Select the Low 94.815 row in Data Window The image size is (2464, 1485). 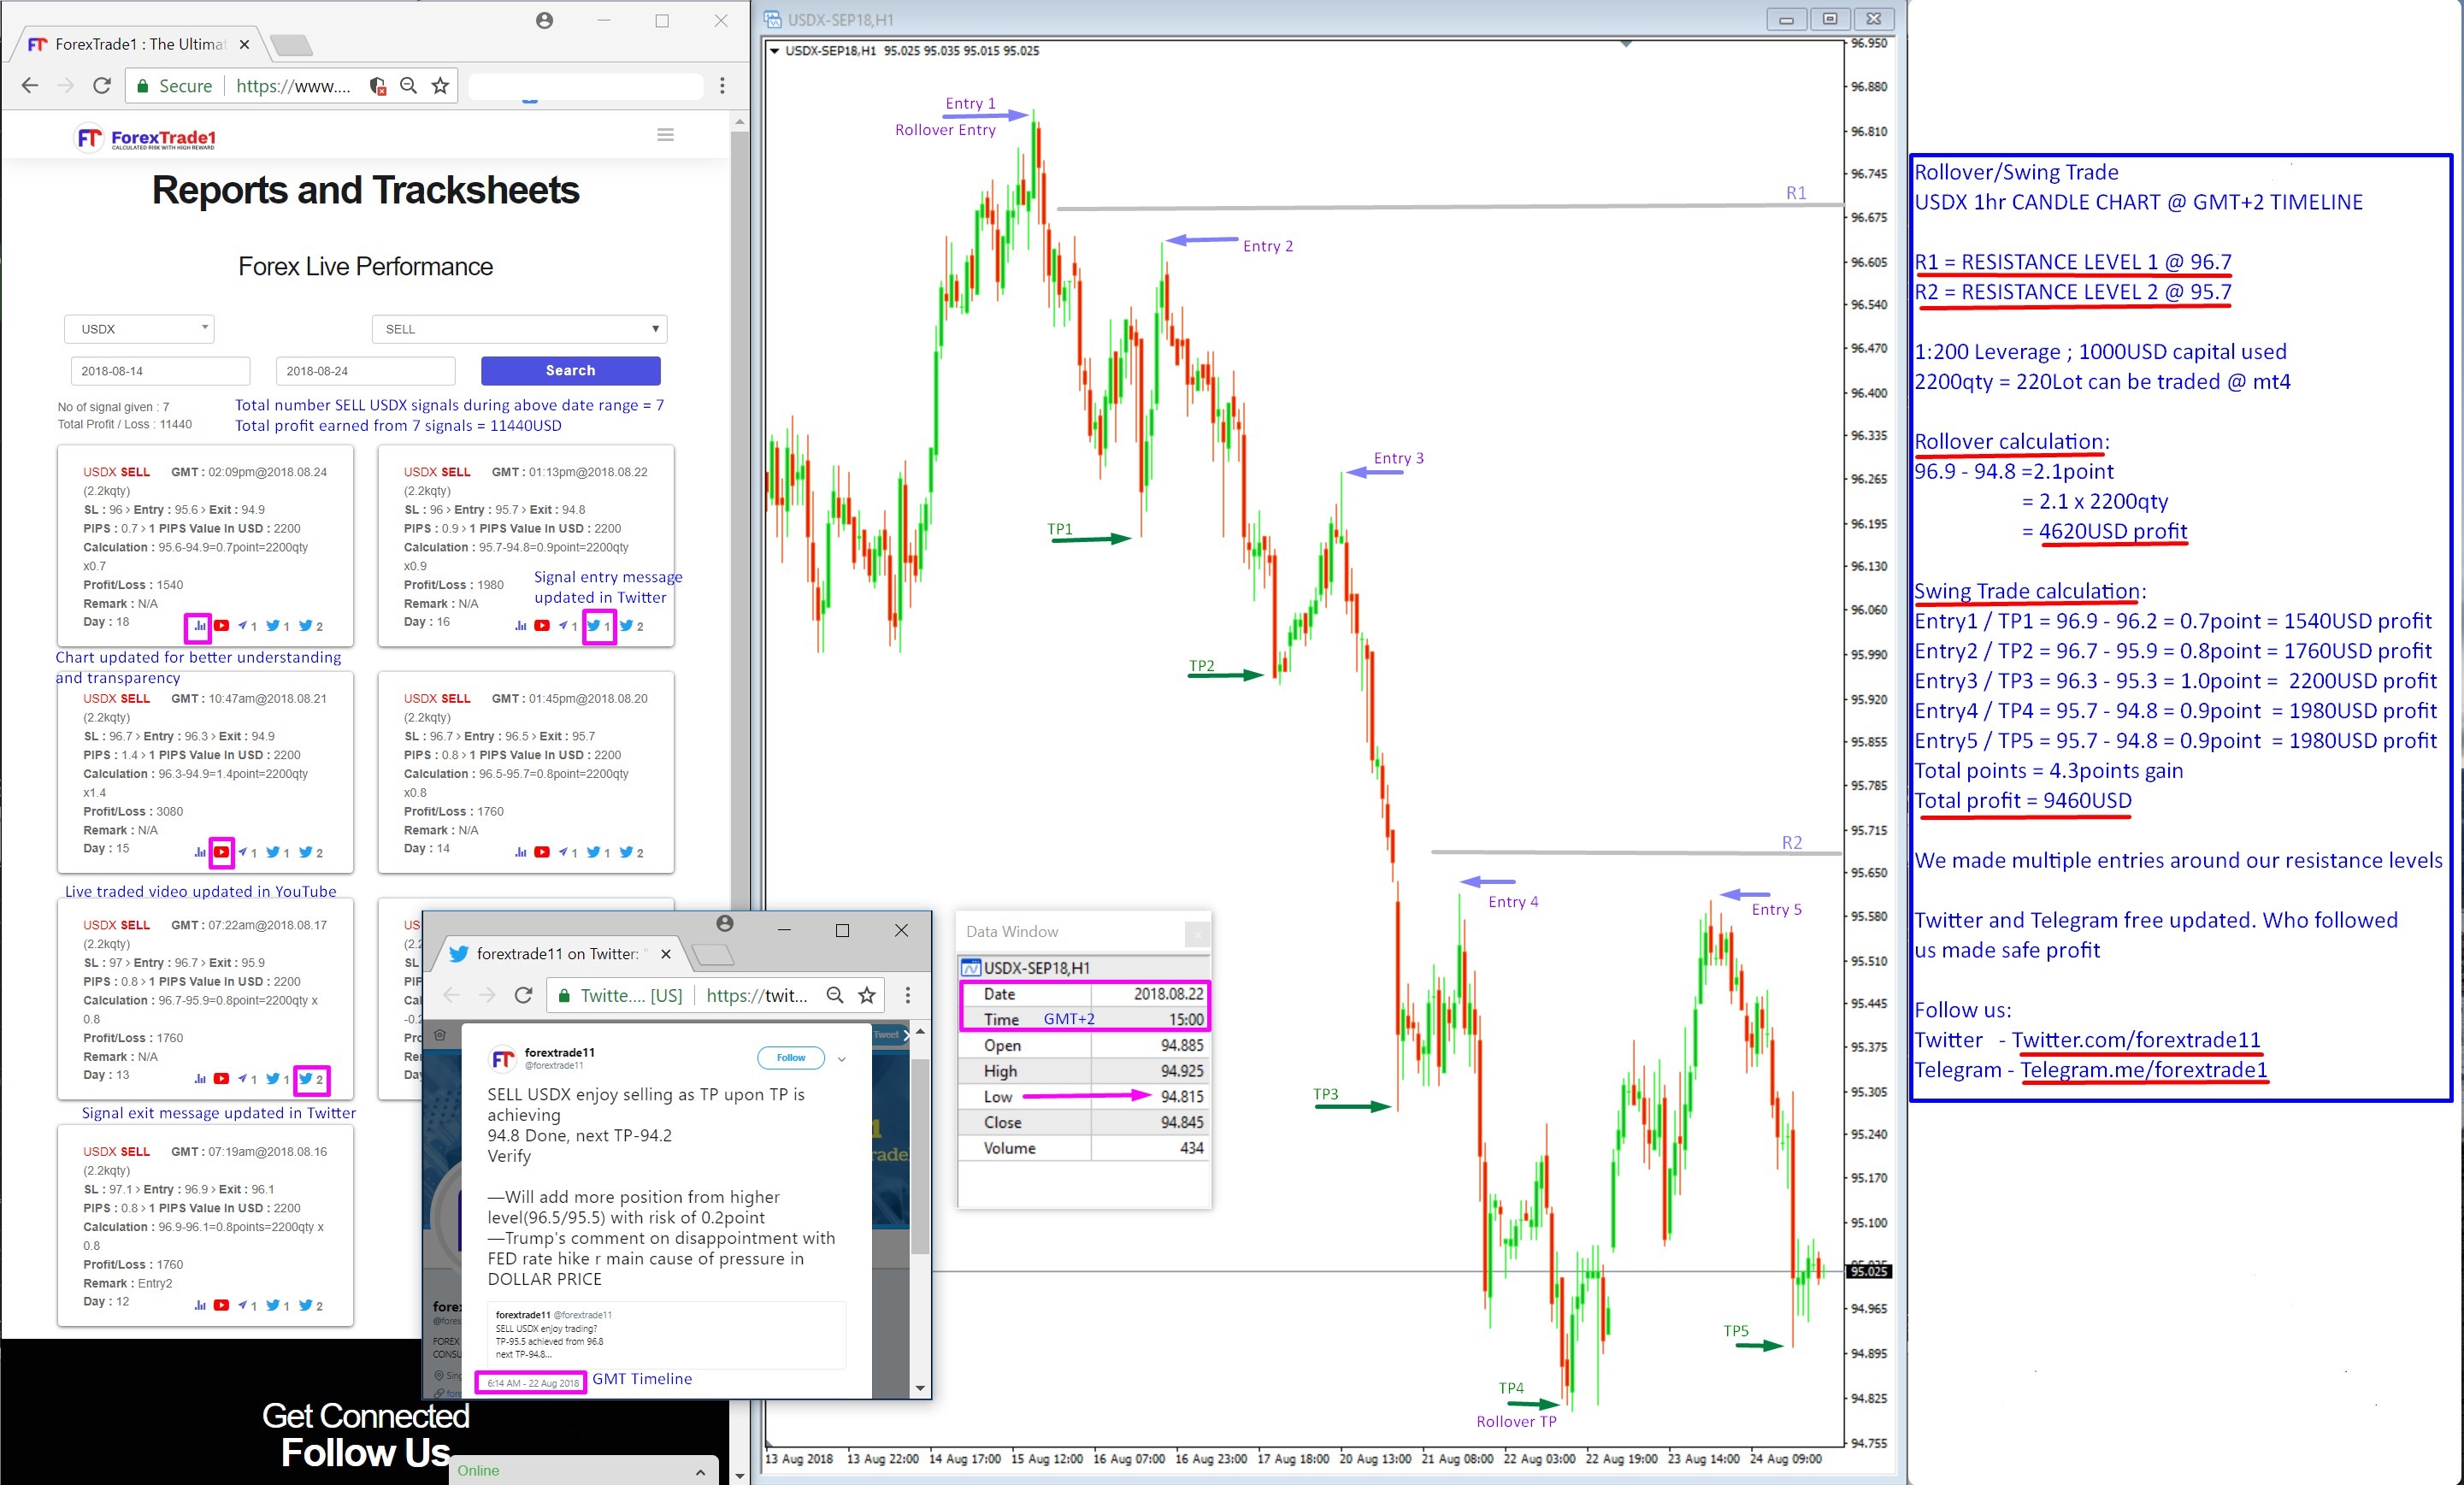(1084, 1097)
